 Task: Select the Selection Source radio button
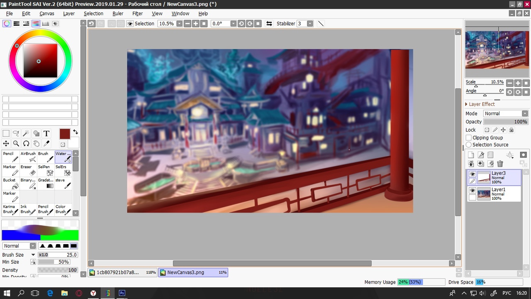tap(469, 145)
